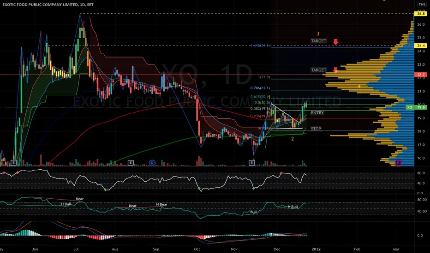
Task: Click Oct on the time axis
Action: [x=197, y=249]
